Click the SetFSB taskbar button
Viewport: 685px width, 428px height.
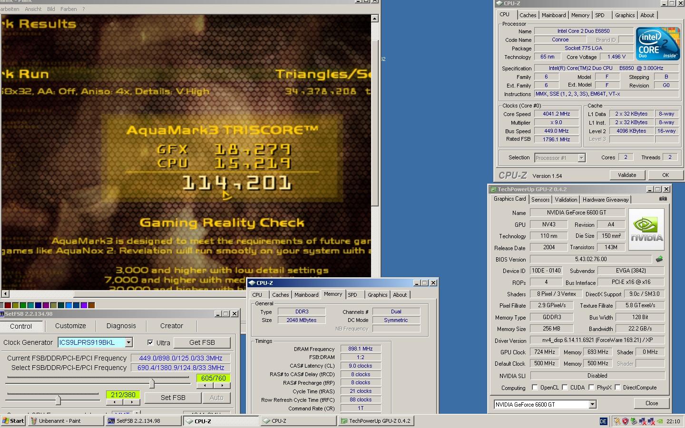point(143,421)
